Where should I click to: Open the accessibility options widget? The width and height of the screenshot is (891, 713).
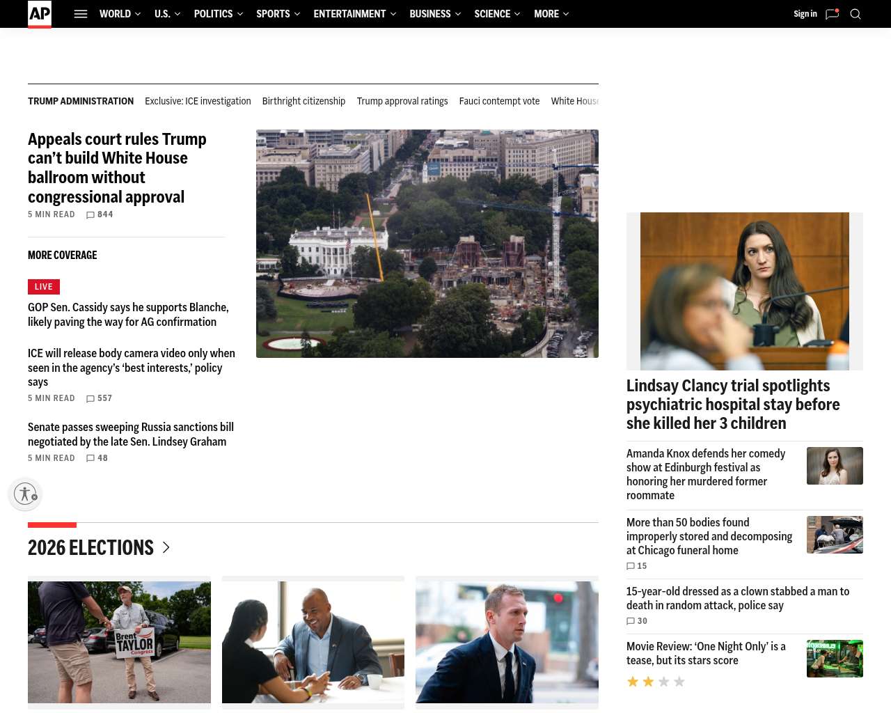point(26,494)
